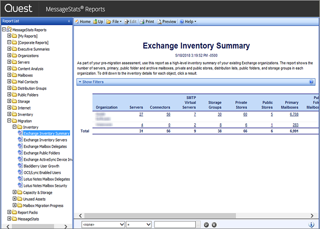Apply quick filter with checkmark icon

point(207,225)
